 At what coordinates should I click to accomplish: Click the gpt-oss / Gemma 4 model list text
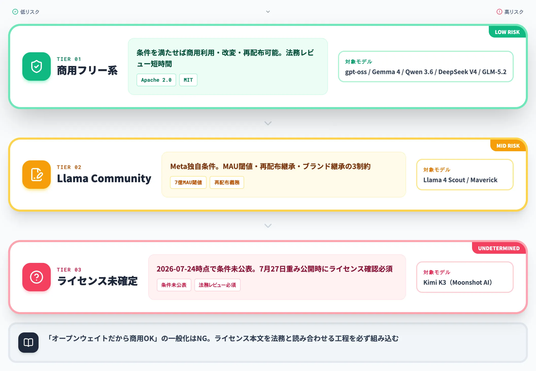point(426,72)
